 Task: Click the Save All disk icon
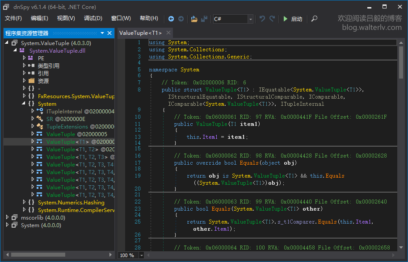[204, 19]
